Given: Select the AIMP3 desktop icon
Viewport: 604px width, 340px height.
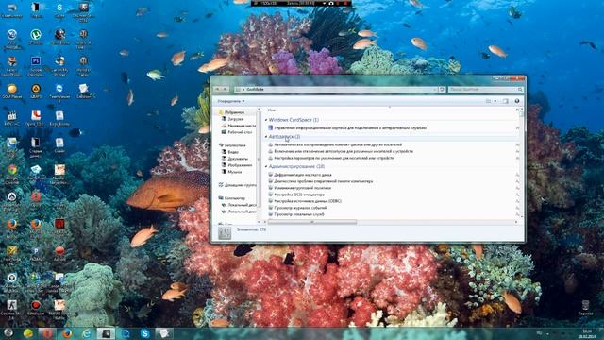Looking at the screenshot, I should [x=36, y=92].
